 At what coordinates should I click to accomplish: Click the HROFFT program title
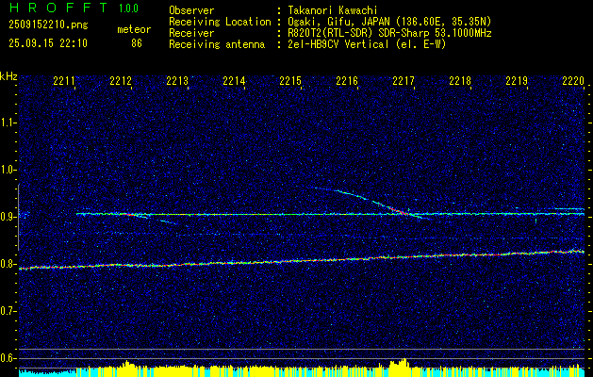pos(58,8)
